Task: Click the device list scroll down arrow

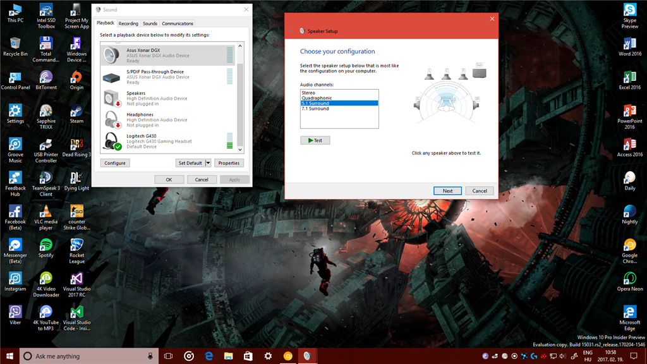Action: [x=240, y=150]
